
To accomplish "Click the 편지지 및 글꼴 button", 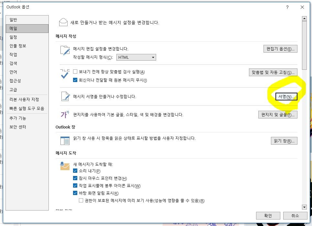I will coord(278,115).
